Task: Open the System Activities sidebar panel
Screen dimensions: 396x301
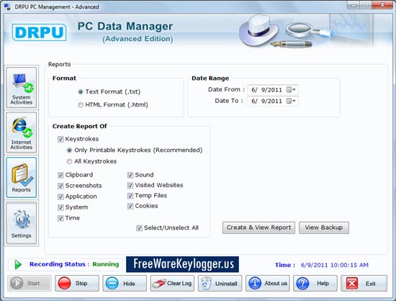Action: pos(22,88)
